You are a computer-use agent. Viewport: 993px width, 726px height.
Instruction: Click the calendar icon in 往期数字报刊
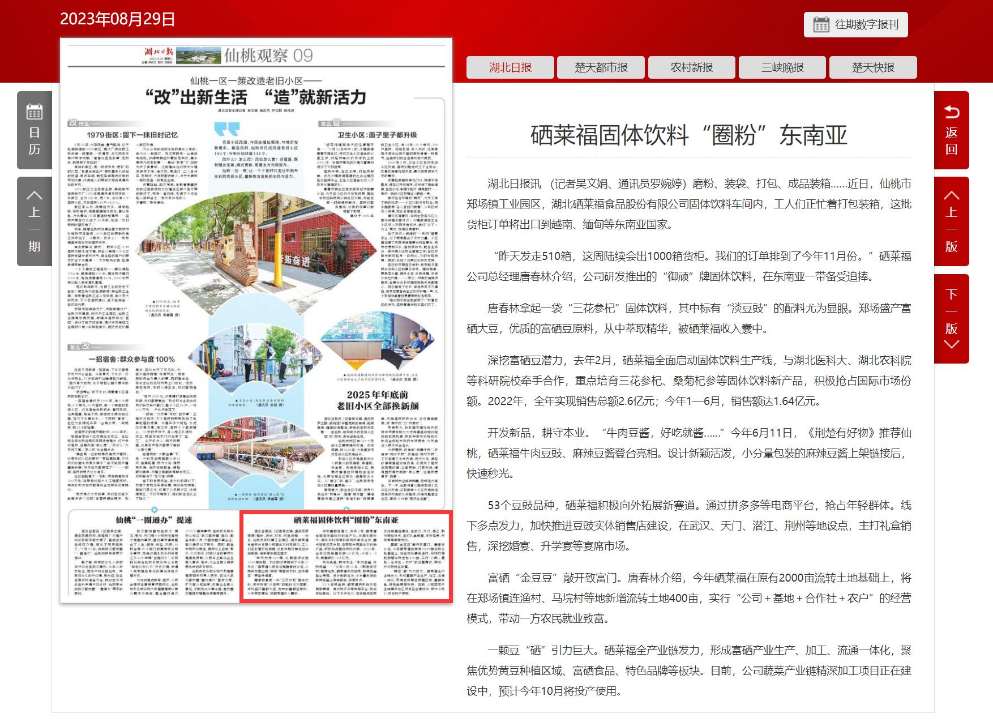tap(821, 25)
